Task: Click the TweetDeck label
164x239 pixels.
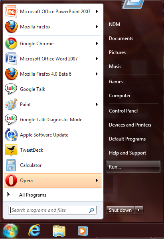Action: click(x=32, y=150)
